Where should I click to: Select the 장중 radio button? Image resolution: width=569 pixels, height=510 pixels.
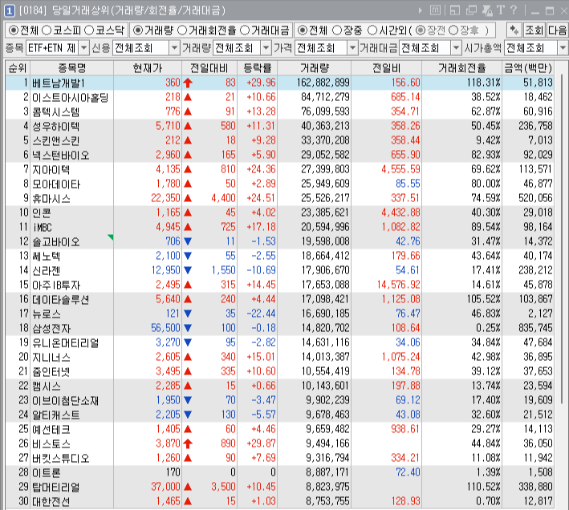337,30
